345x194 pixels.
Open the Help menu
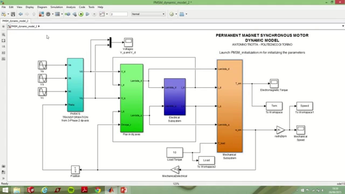(x=100, y=7)
